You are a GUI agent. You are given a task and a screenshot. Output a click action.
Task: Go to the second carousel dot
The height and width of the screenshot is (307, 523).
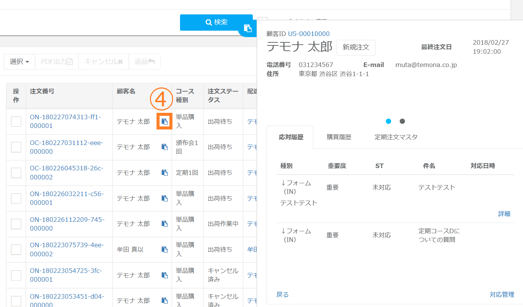402,121
